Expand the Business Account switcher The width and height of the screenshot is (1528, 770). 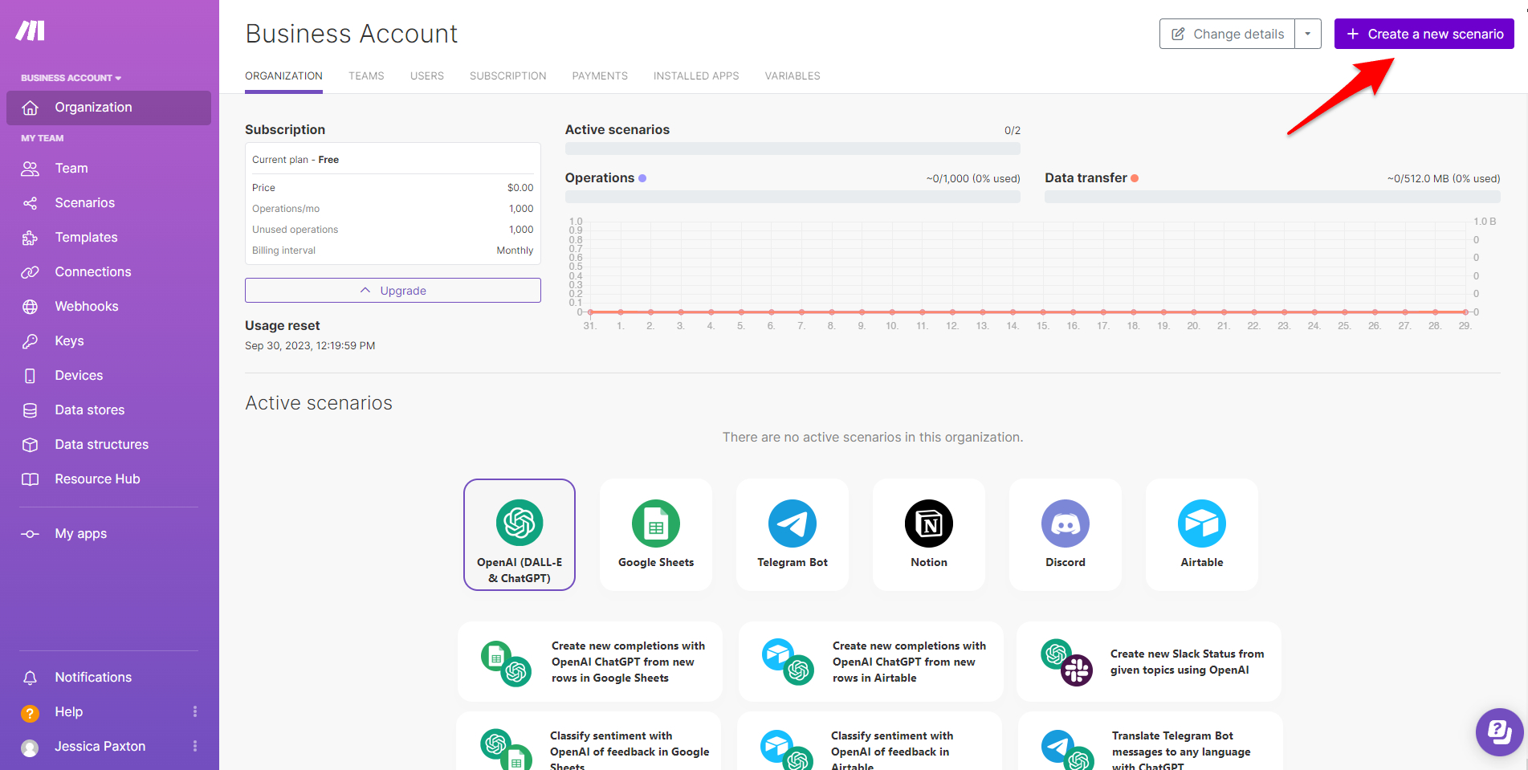pos(71,78)
